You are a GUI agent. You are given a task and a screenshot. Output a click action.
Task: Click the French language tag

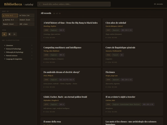115,55
